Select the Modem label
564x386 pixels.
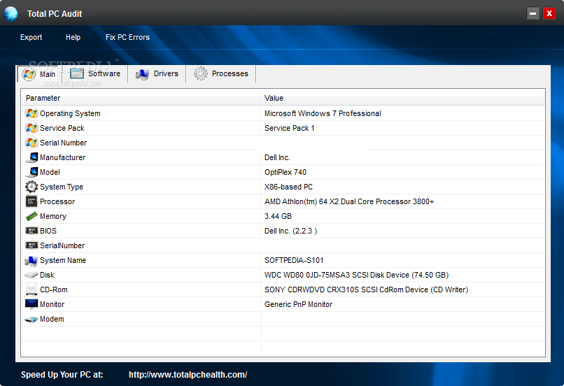tap(52, 319)
